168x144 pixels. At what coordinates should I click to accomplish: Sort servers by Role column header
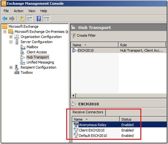(142, 45)
